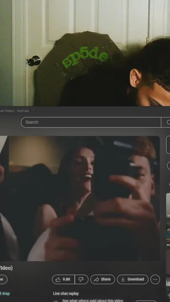This screenshot has height=302, width=170.
Task: Open the three-dot more actions menu
Action: (x=155, y=279)
